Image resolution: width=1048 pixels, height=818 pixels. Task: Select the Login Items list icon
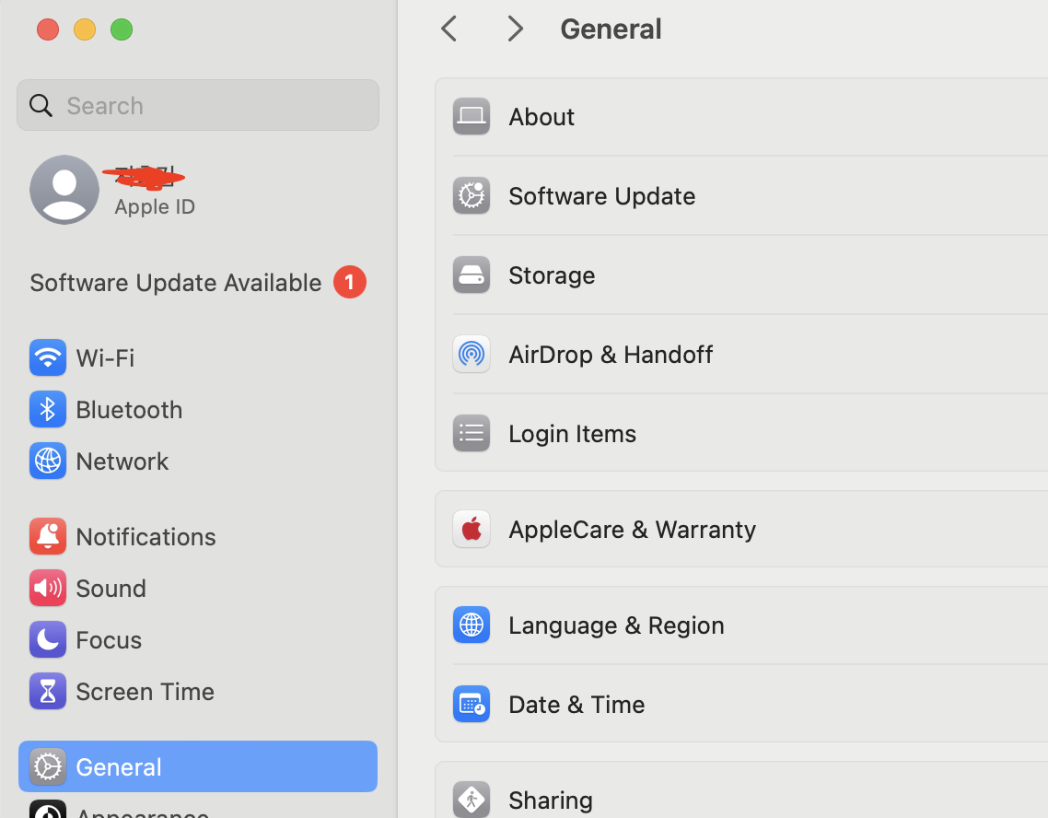(471, 433)
